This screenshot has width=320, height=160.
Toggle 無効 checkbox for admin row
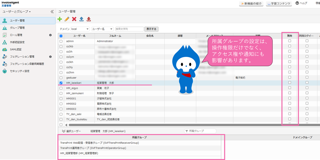(x=289, y=41)
